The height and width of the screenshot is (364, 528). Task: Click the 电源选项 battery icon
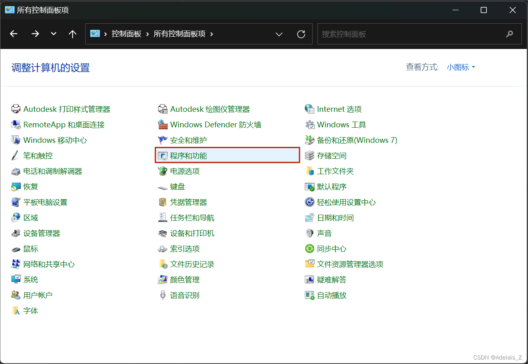pos(163,171)
